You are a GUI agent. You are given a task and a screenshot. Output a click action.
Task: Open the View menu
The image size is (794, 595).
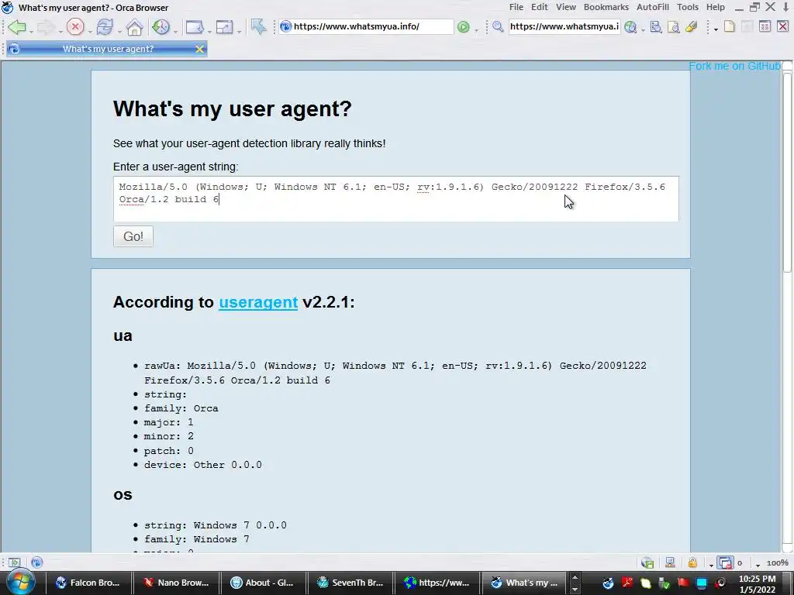565,7
